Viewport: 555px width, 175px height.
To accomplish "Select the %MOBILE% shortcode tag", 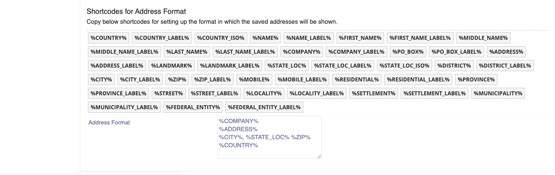I will click(254, 80).
